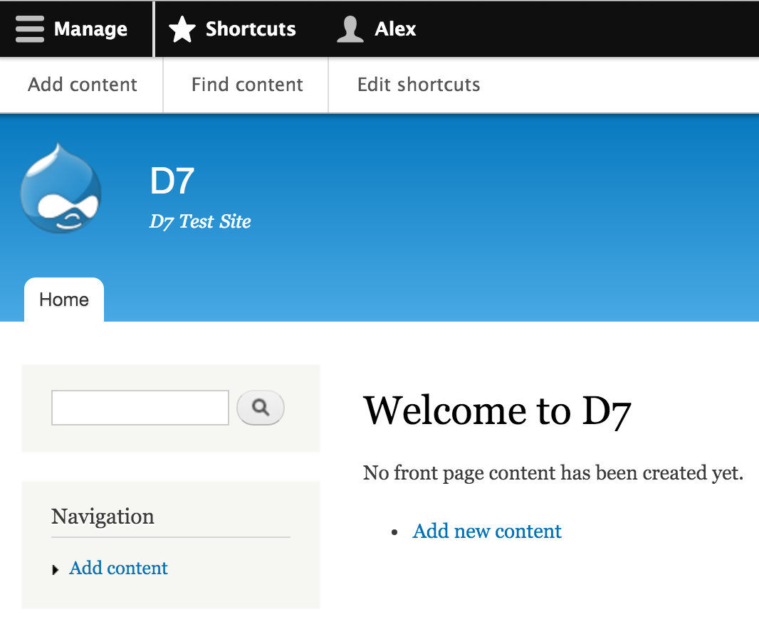Click Add content in the Navigation block
The width and height of the screenshot is (759, 629).
click(x=119, y=568)
